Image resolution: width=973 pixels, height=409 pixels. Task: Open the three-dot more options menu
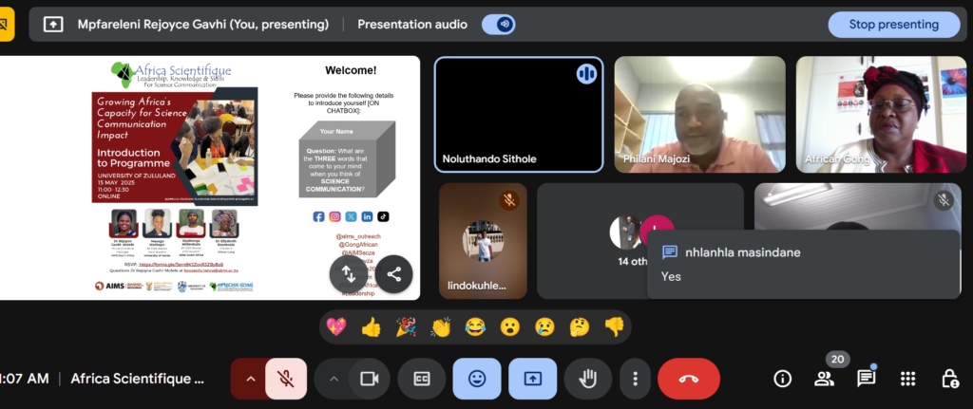635,379
